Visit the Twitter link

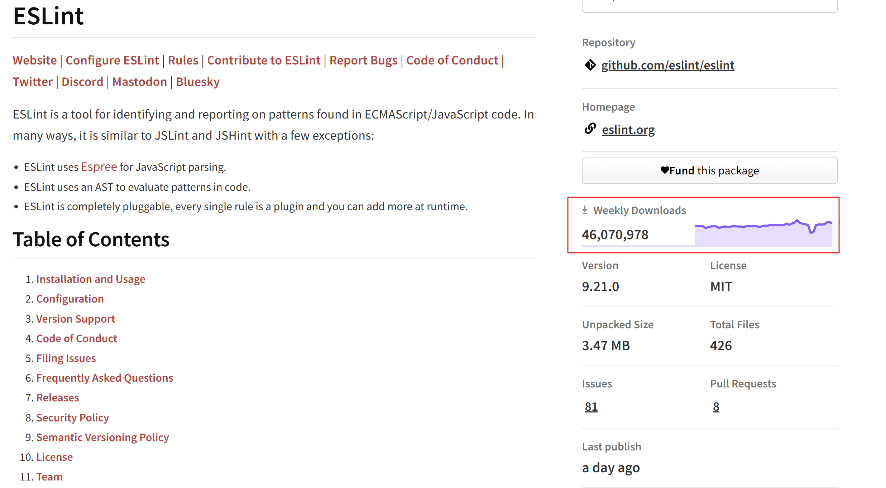pos(33,82)
